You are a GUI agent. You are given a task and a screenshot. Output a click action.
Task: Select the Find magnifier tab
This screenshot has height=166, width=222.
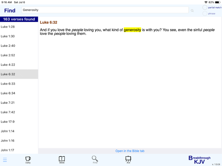pos(95,160)
